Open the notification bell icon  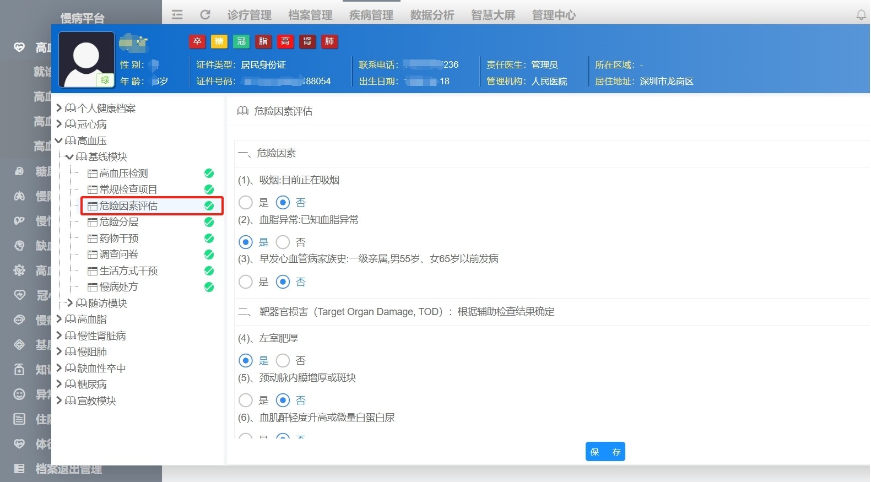[861, 15]
